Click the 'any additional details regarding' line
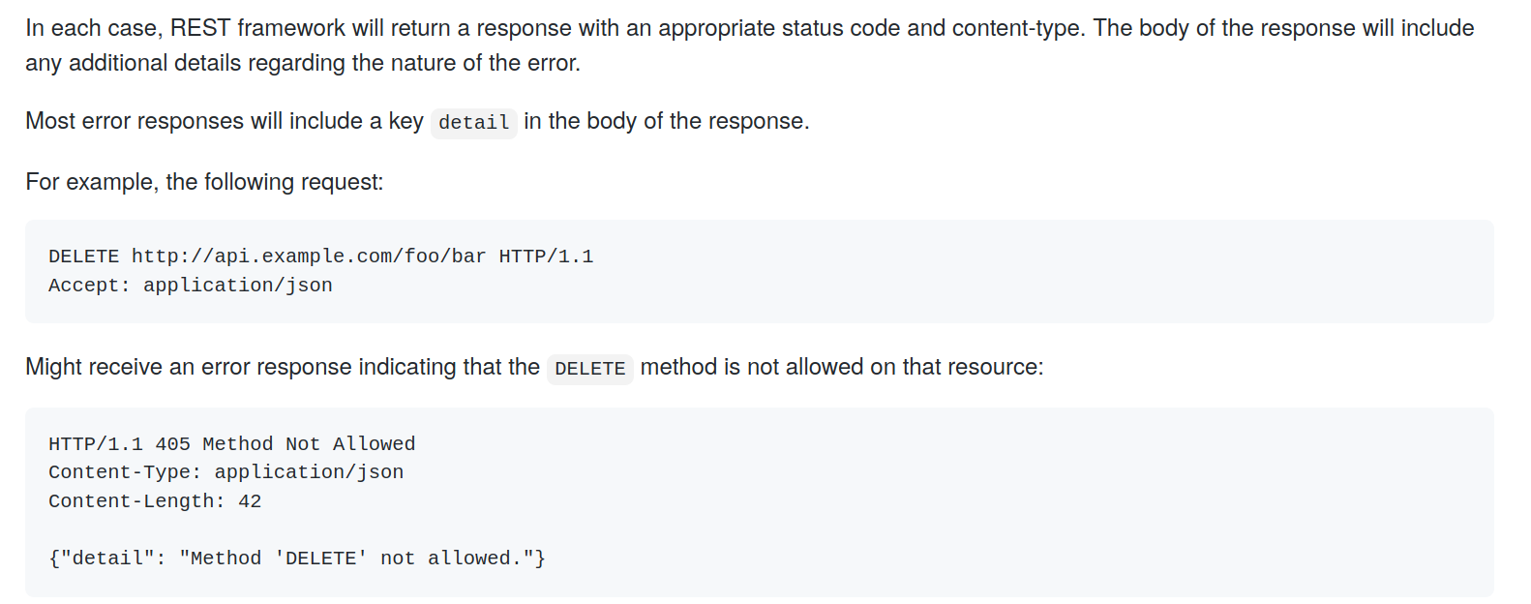This screenshot has width=1531, height=604. tap(303, 63)
